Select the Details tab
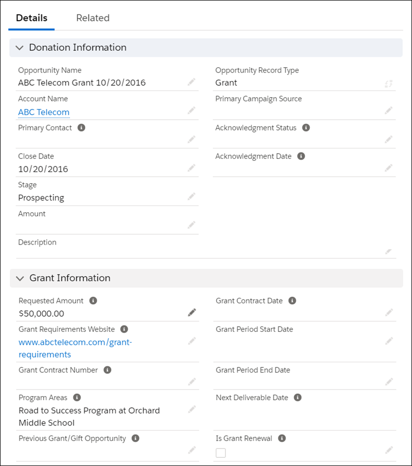This screenshot has width=412, height=466. 31,17
